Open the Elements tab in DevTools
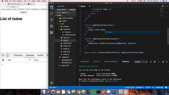Viewport: 169px width, 95px height. tap(18, 55)
